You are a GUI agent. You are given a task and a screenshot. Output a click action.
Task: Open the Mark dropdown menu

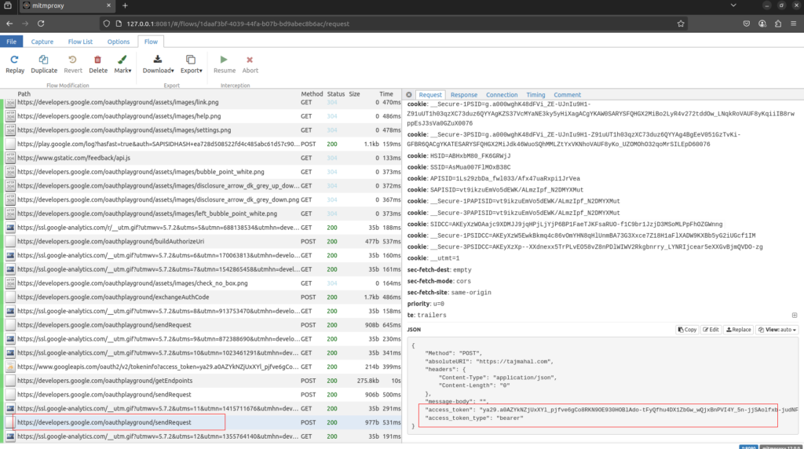pyautogui.click(x=122, y=64)
